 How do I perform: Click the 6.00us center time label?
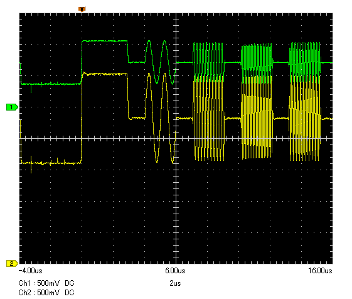coord(175,271)
